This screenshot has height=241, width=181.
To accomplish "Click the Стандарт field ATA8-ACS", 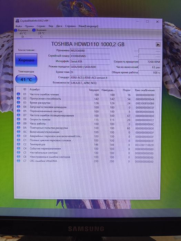I will click(115, 78).
